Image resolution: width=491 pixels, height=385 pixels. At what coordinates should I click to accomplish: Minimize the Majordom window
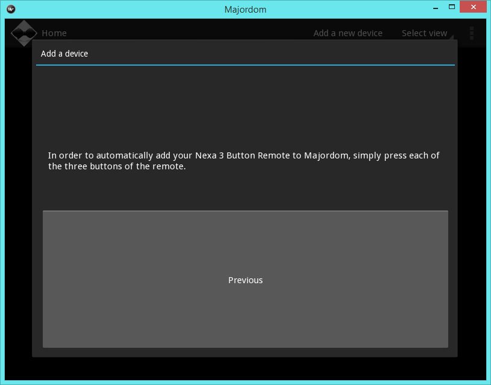(x=434, y=8)
